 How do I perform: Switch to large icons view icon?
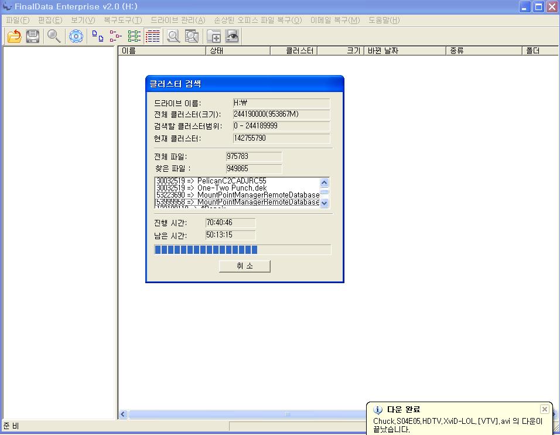[97, 36]
